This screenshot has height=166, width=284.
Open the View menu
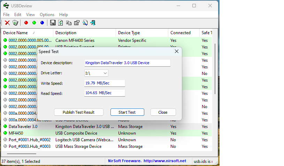(x=30, y=15)
